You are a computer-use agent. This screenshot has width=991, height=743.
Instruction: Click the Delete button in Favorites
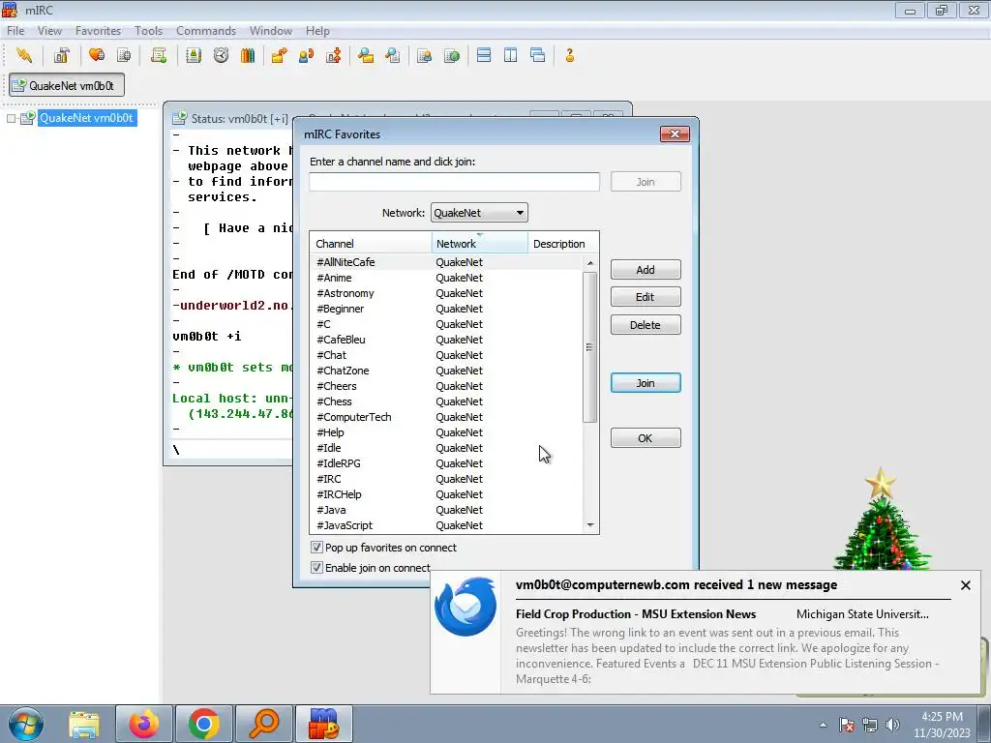point(646,325)
